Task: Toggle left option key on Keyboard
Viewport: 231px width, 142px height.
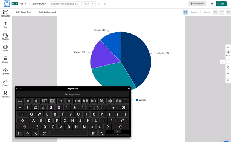Action: click(x=35, y=133)
